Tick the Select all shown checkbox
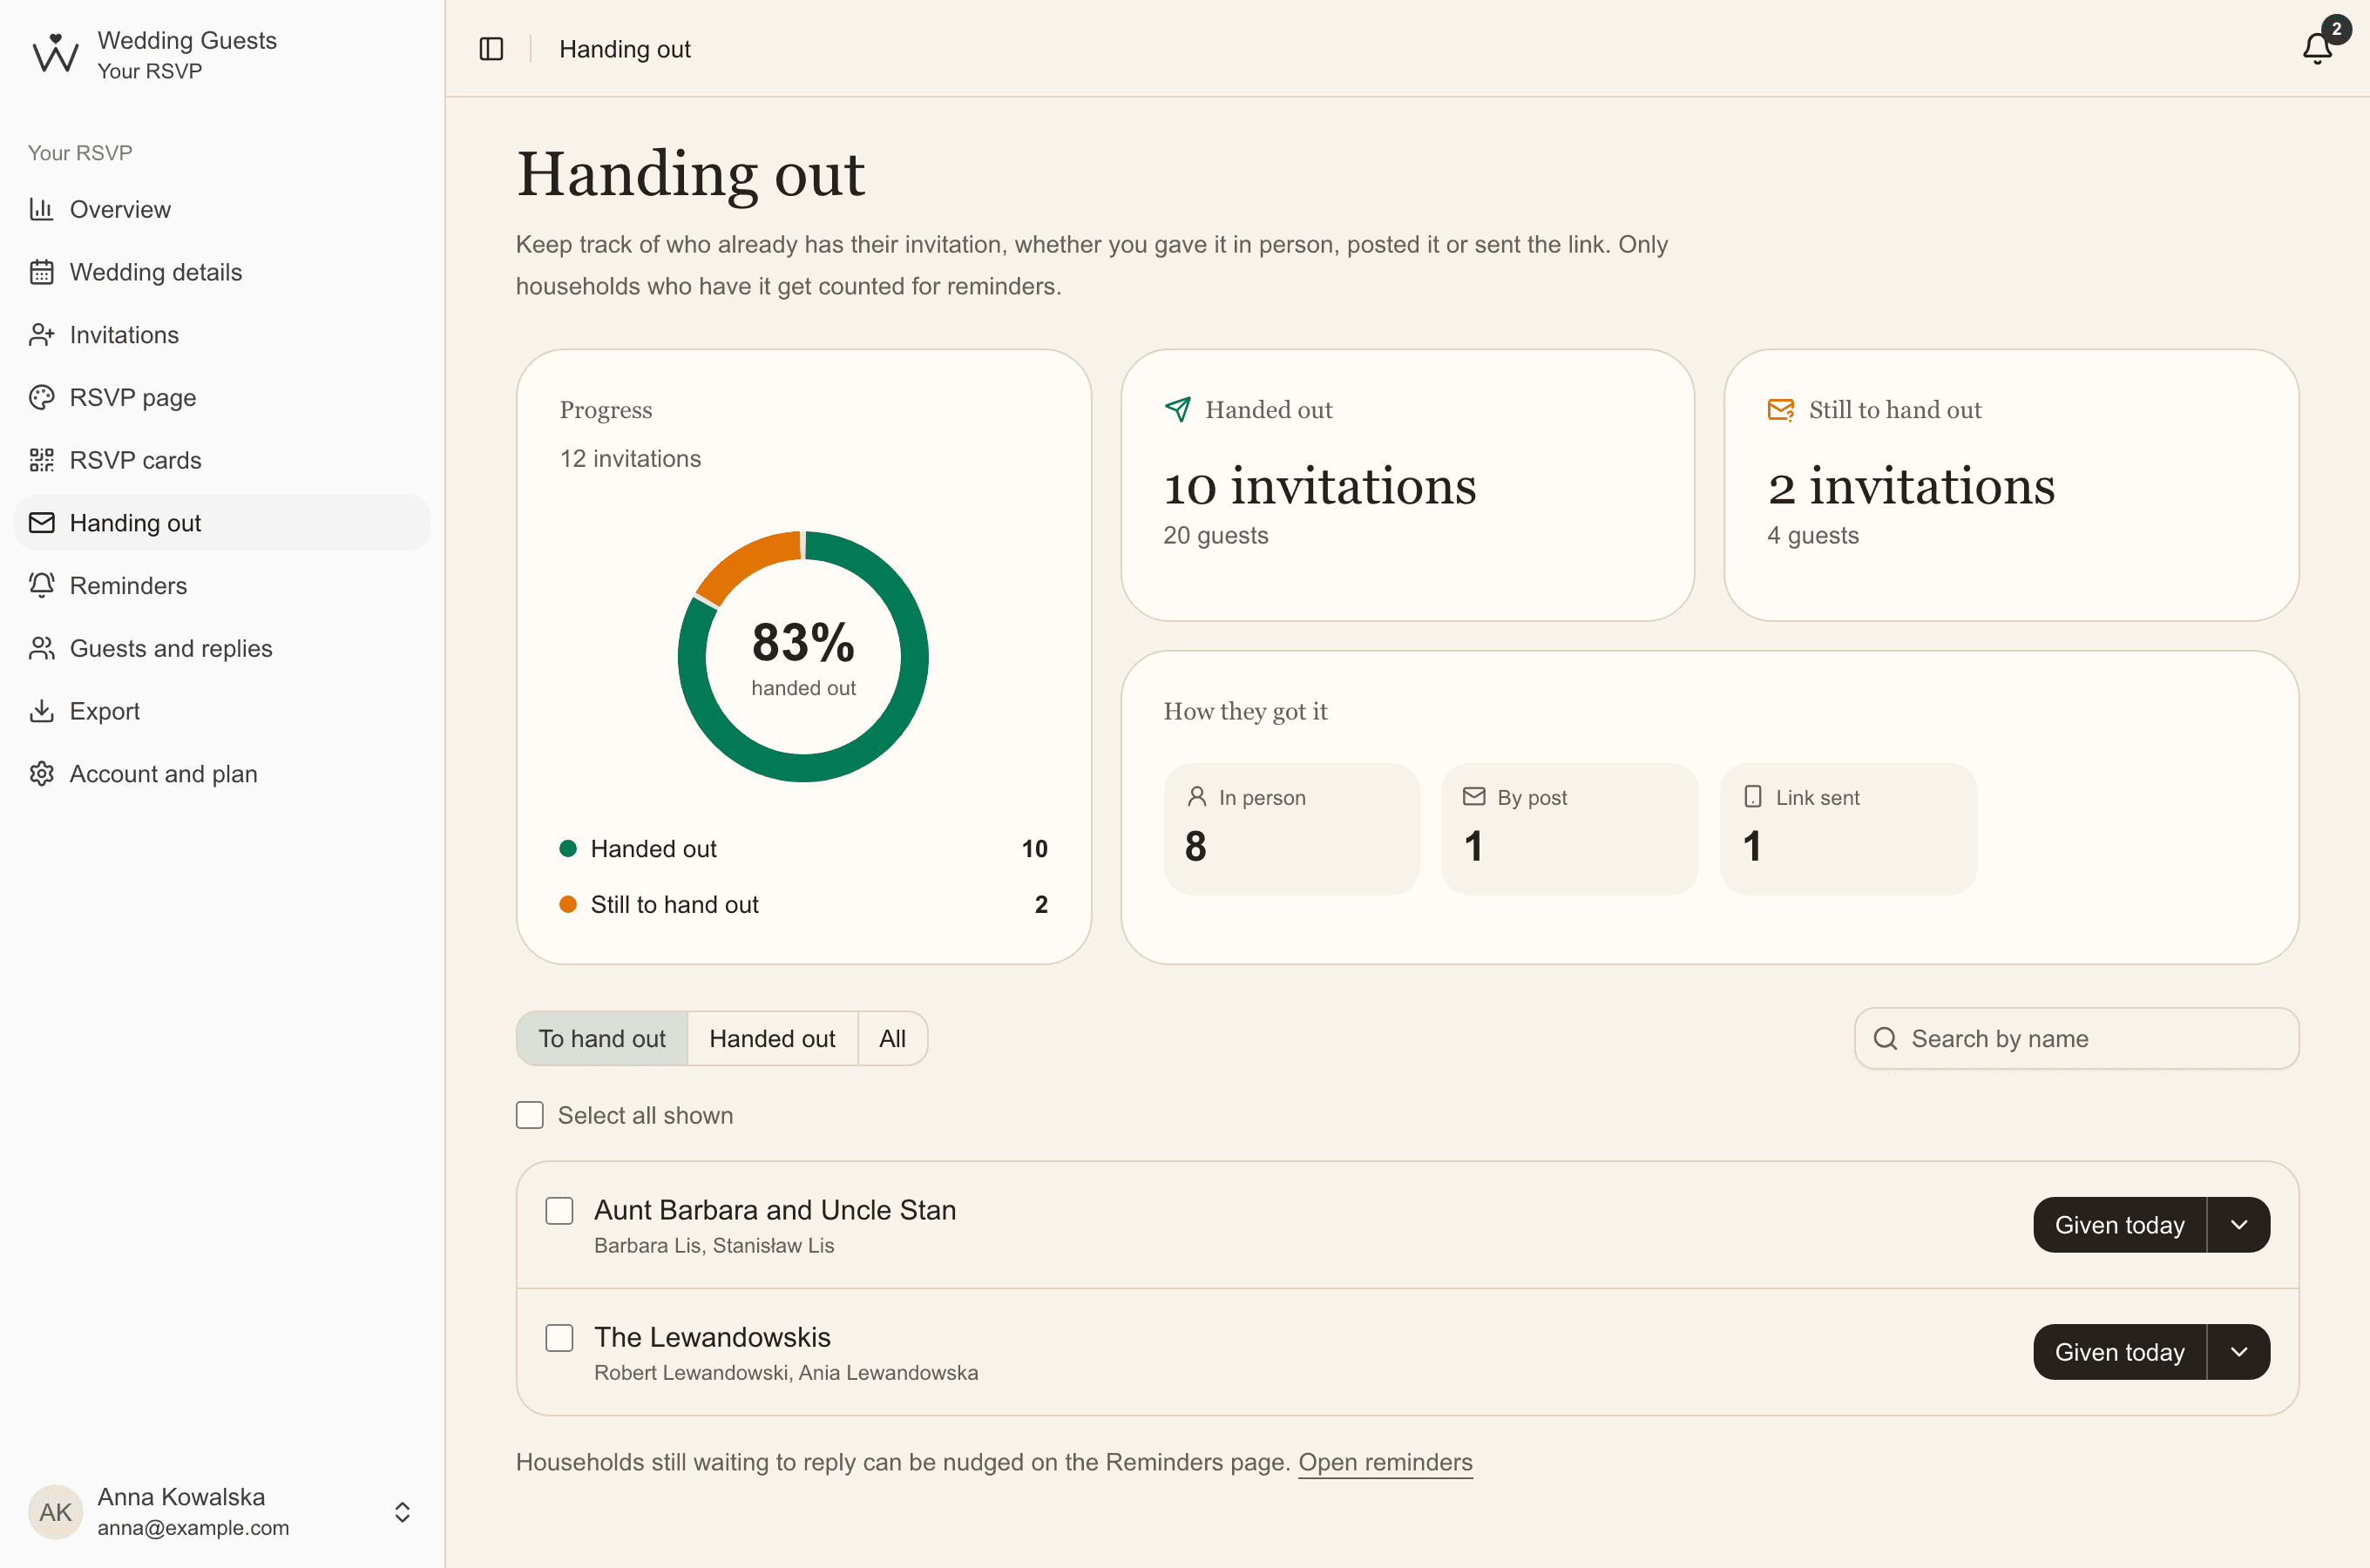Image resolution: width=2370 pixels, height=1568 pixels. pyautogui.click(x=530, y=1115)
